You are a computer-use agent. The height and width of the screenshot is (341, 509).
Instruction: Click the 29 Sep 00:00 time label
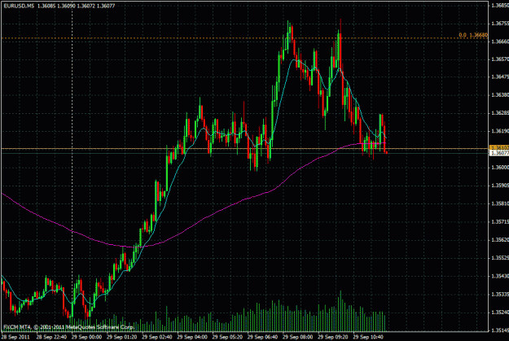coord(86,337)
